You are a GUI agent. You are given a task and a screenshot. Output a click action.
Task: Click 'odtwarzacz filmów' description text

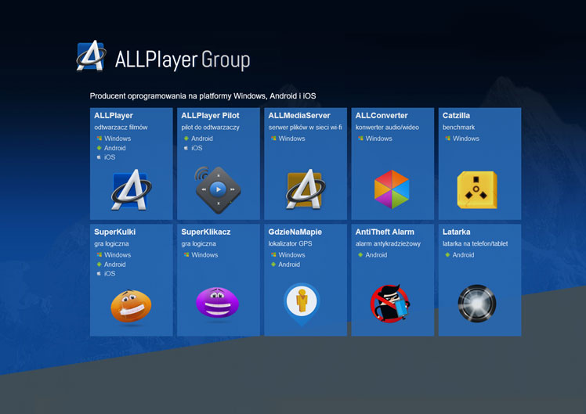(x=121, y=128)
